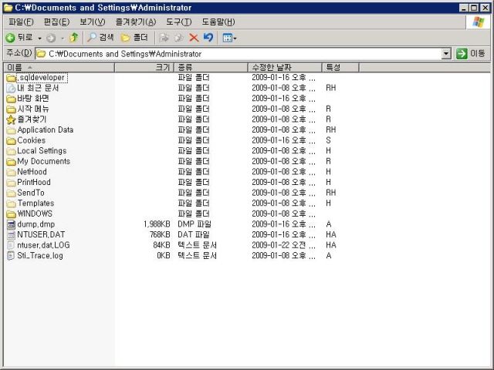
Task: Select the ntuser.dat.LOG file icon
Action: pos(11,245)
